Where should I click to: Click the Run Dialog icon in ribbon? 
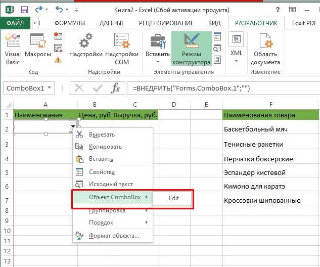coord(217,60)
